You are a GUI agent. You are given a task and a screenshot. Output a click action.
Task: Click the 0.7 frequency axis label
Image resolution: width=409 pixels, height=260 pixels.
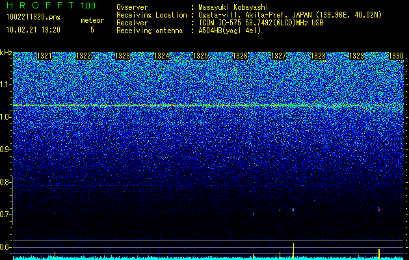click(x=6, y=214)
